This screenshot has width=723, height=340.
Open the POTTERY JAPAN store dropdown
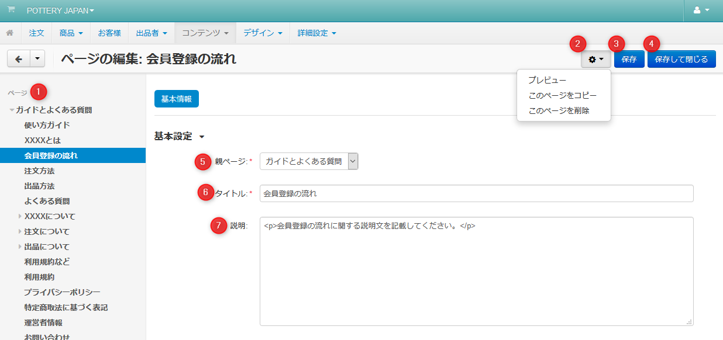pyautogui.click(x=60, y=11)
